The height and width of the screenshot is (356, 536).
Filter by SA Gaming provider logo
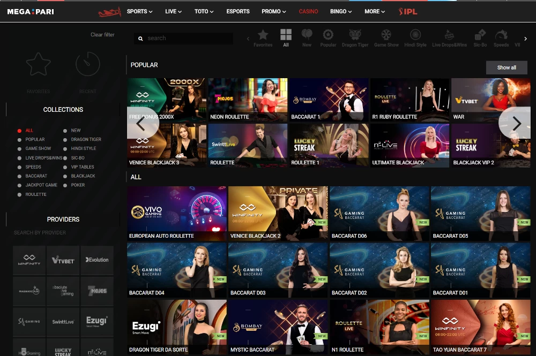(29, 322)
